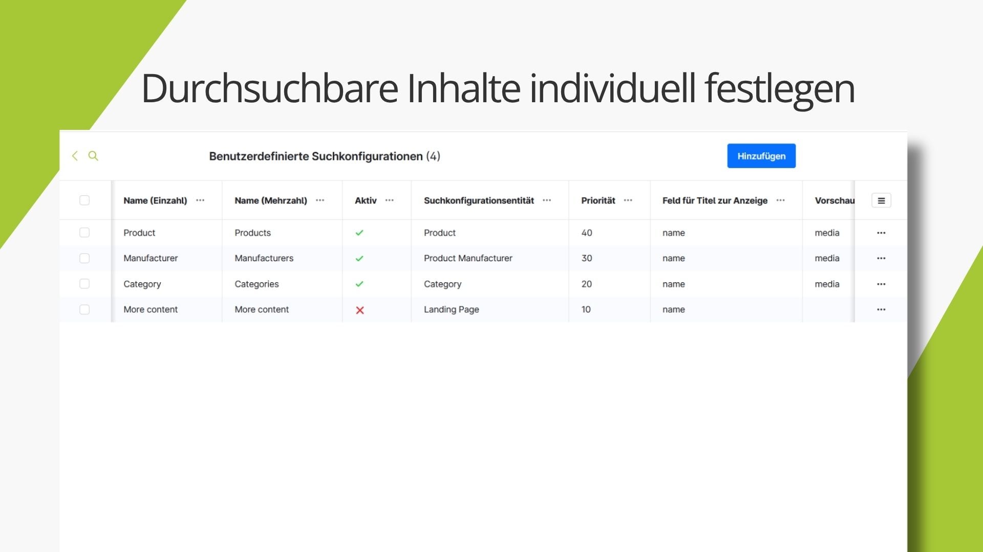
Task: Click the Categories plural name cell
Action: [257, 284]
